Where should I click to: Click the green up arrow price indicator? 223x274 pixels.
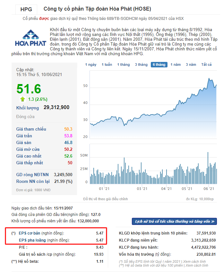point(22,99)
